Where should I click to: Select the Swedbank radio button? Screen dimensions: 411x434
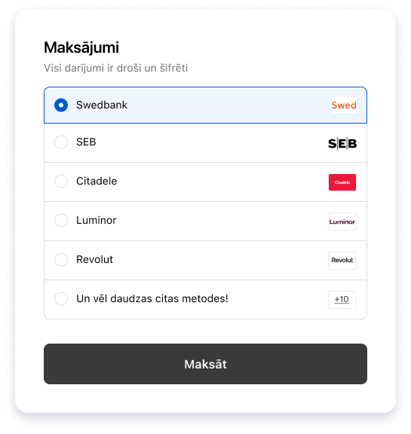pos(61,105)
